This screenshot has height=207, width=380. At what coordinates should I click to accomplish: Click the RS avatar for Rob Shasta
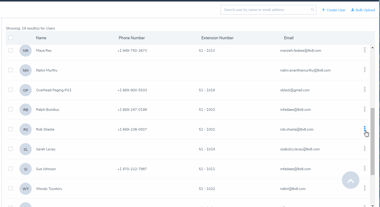click(x=26, y=129)
